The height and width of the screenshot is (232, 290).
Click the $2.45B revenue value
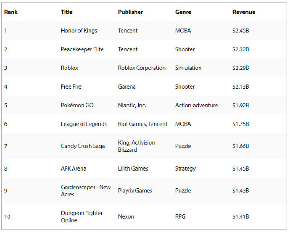241,31
